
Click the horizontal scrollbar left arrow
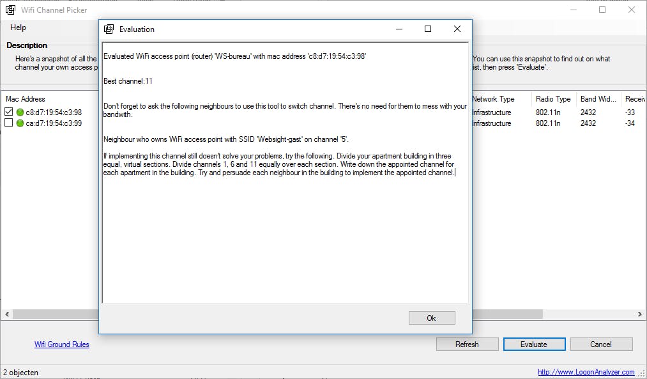[7, 314]
